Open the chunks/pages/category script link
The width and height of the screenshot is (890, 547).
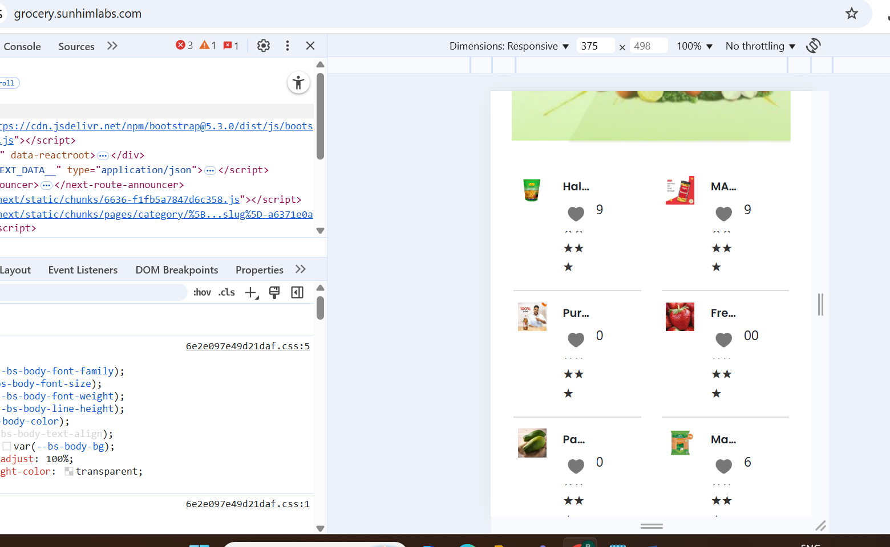click(156, 214)
